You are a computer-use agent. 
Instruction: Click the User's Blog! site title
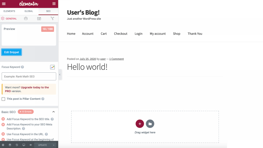83,12
